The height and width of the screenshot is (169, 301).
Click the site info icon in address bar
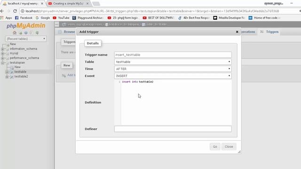(23, 11)
